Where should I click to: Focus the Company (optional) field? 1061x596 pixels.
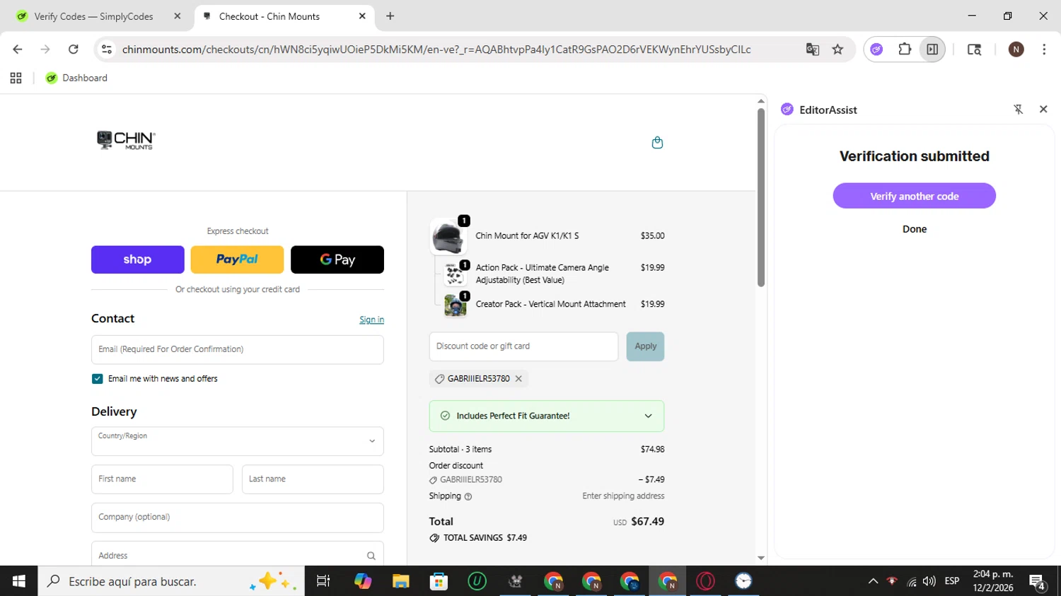(238, 518)
